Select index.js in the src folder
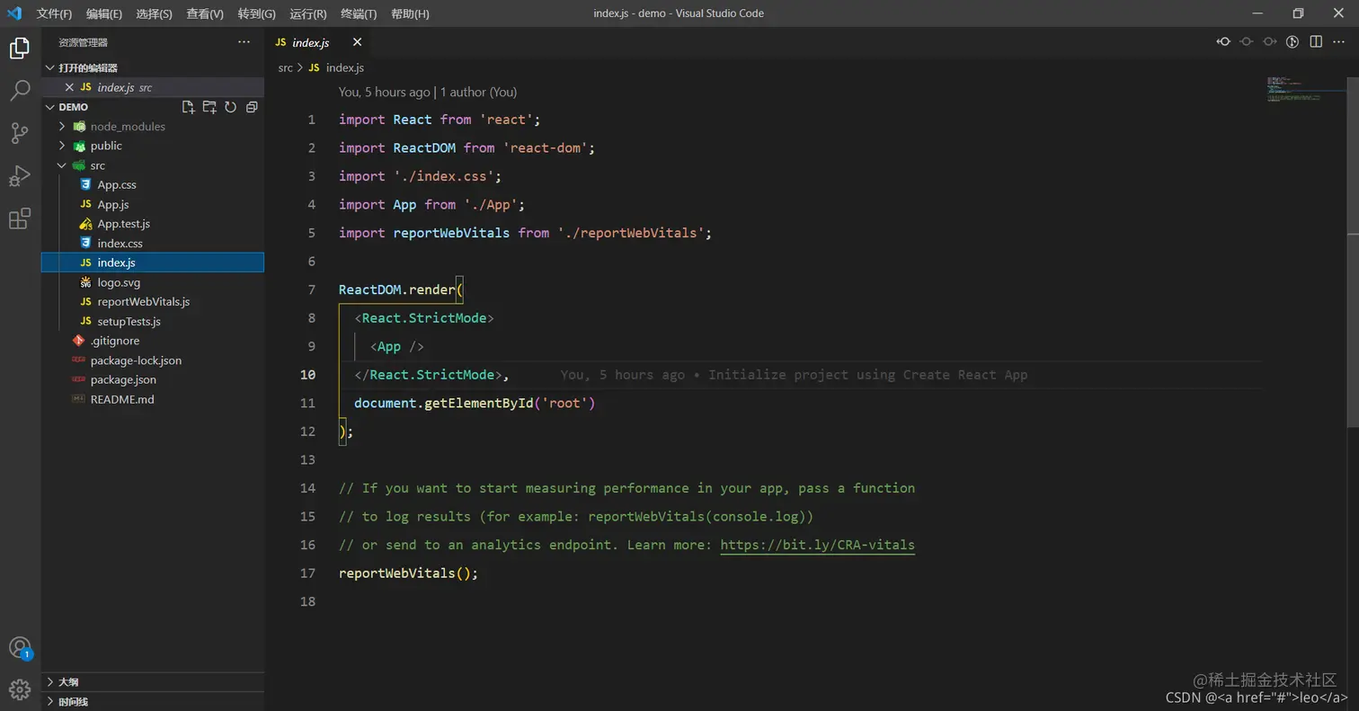 click(153, 262)
